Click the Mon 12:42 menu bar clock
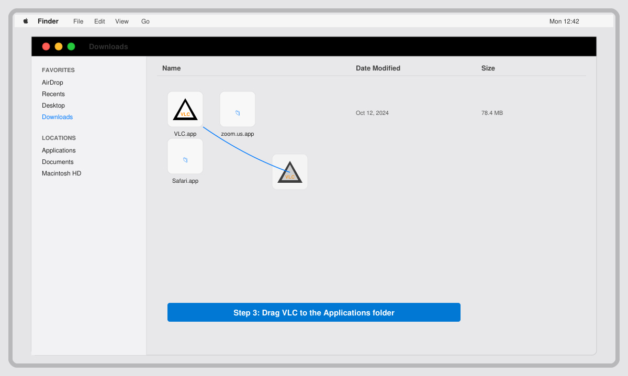Image resolution: width=628 pixels, height=376 pixels. pyautogui.click(x=564, y=21)
